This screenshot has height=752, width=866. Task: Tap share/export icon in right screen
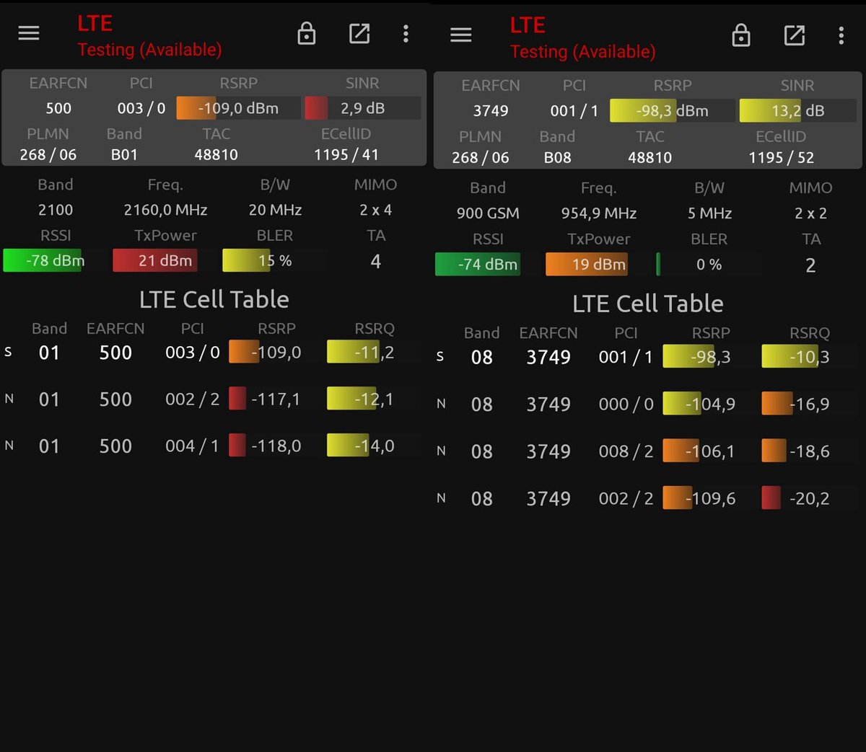[x=795, y=35]
